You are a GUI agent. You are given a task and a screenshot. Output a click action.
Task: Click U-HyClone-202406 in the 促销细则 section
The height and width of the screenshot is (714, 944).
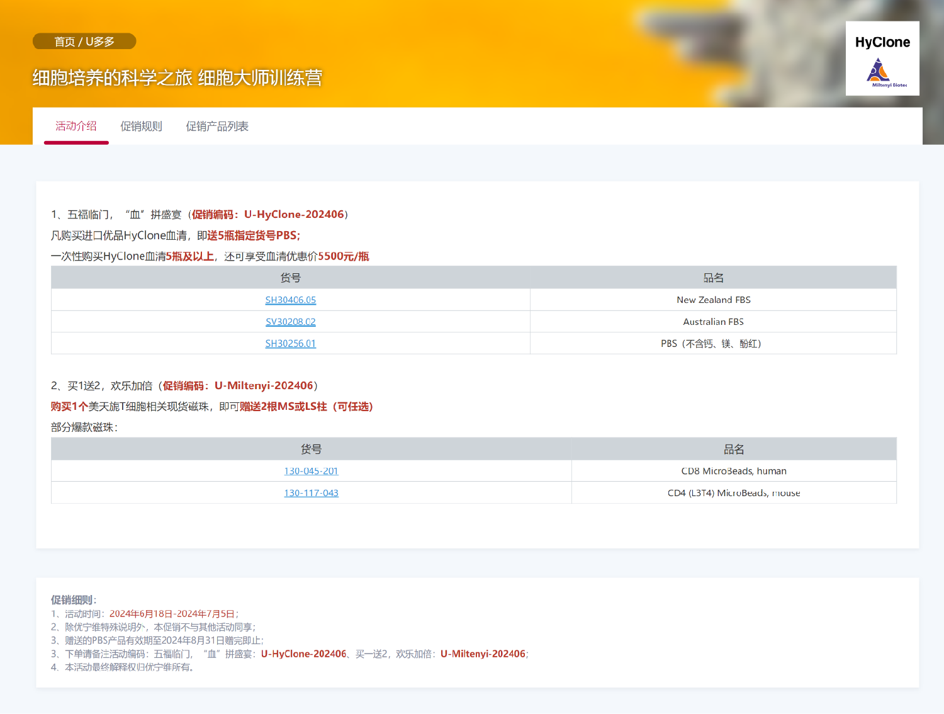tap(303, 654)
